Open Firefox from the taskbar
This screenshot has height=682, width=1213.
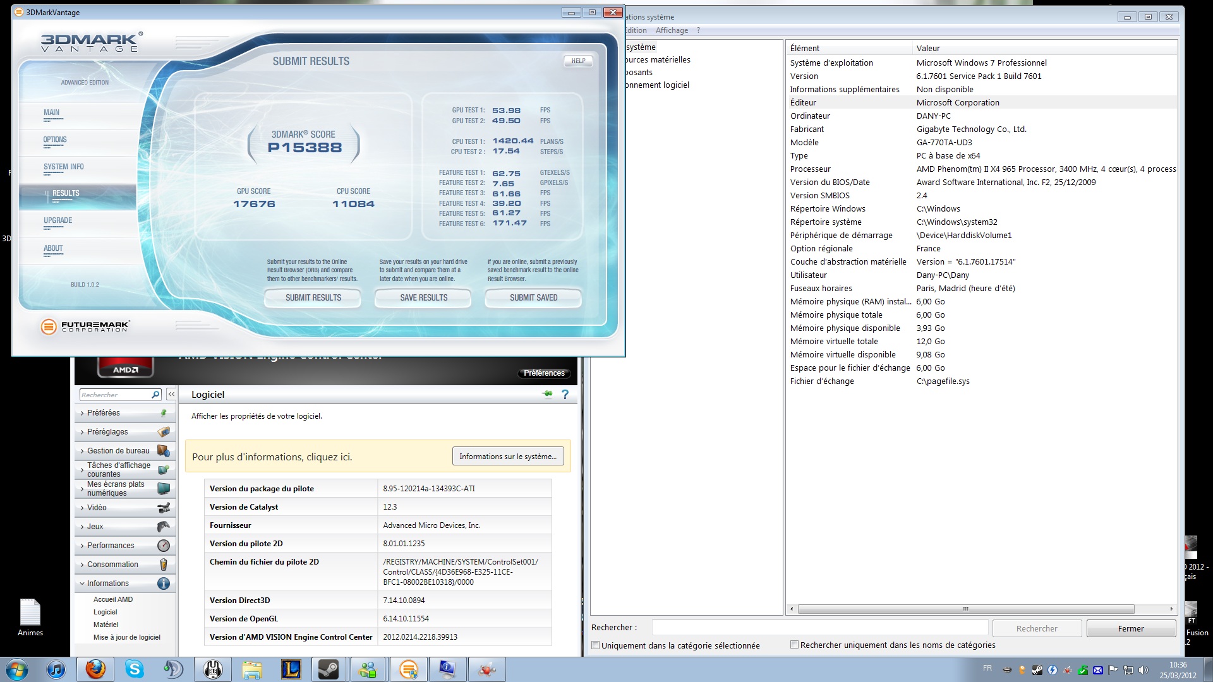(95, 669)
